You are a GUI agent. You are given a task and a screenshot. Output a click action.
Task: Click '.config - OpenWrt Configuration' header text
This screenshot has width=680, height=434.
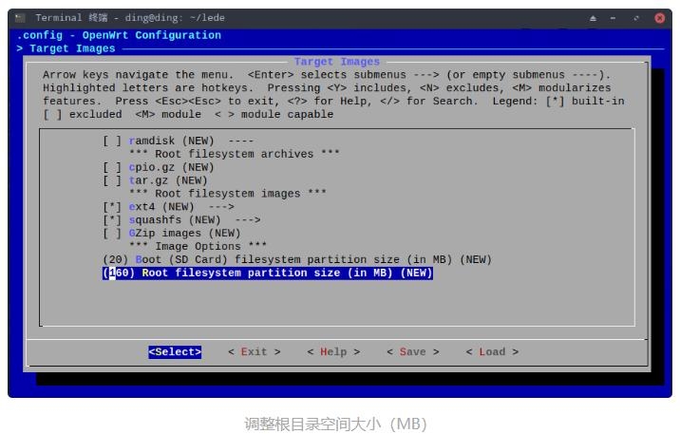tap(119, 35)
